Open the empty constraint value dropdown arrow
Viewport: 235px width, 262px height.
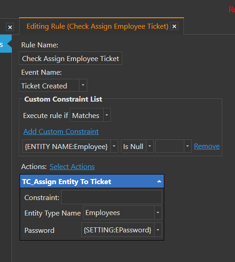[188, 146]
